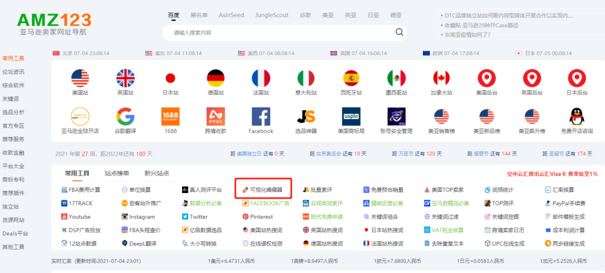This screenshot has height=273, width=605.
Task: Open the UPC在线生成 tool link
Action: point(504,244)
